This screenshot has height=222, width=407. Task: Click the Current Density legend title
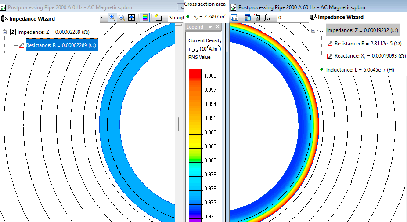(x=205, y=40)
